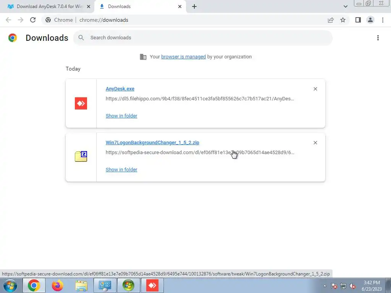Remove Win7LogonBackgroundChanger zip from list
Viewport: 391px width, 293px height.
pos(315,143)
